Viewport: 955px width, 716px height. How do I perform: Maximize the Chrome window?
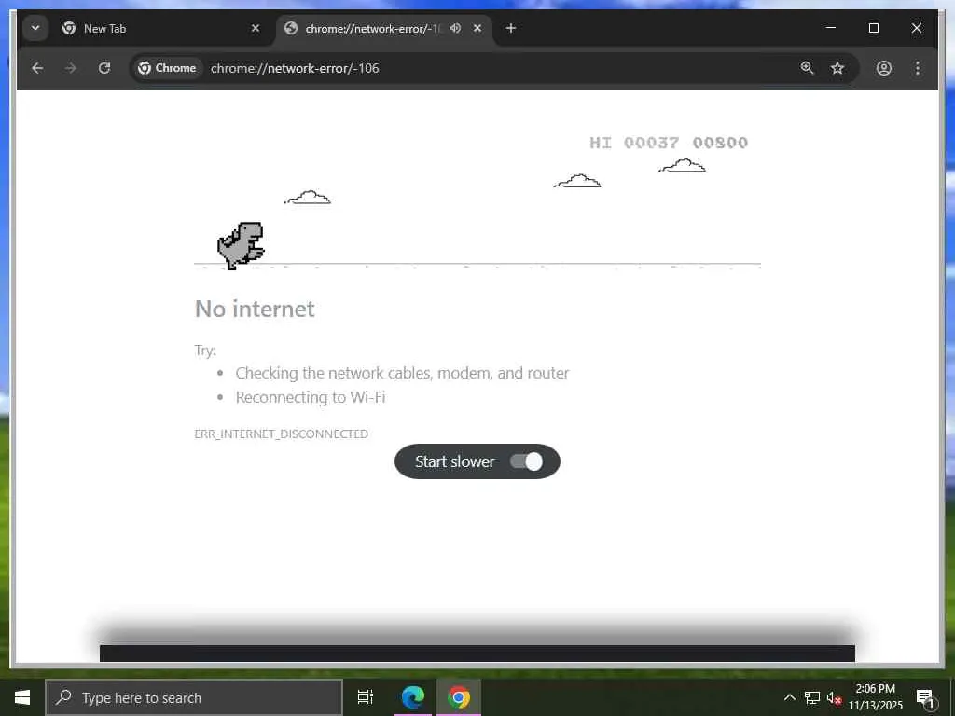tap(873, 28)
